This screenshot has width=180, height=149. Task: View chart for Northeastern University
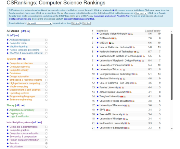(x=129, y=123)
